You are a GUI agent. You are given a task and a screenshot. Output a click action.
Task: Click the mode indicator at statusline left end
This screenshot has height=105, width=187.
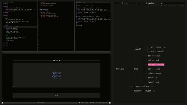2,103
